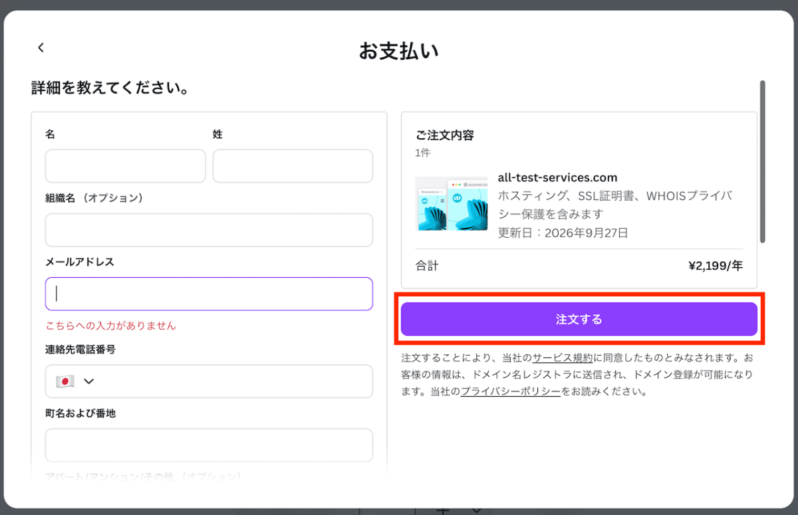Expand the phone country code chevron

(88, 381)
